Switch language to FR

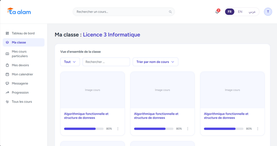(x=230, y=12)
